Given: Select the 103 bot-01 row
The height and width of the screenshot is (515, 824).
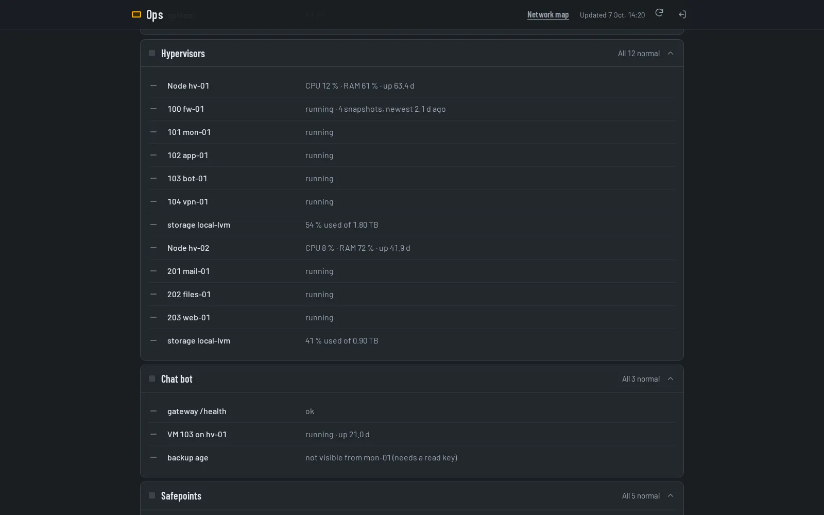Looking at the screenshot, I should point(412,178).
